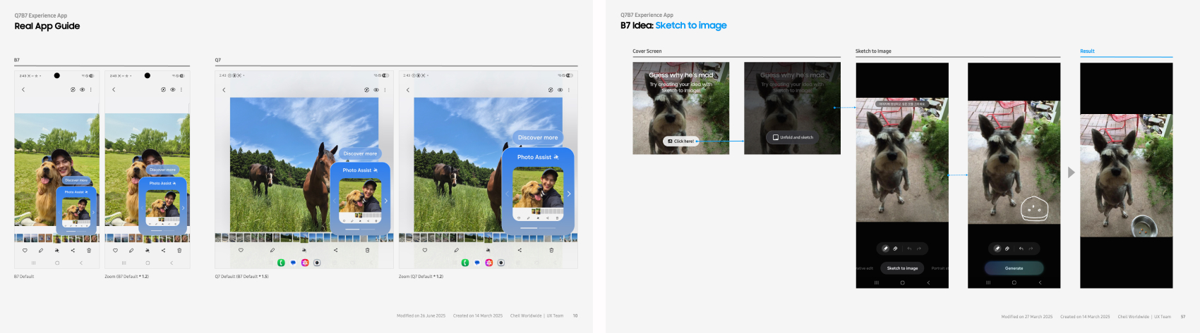Tap Discover more bubble in Zoom Q7 screen
Screen dimensions: 1200x333
click(537, 137)
